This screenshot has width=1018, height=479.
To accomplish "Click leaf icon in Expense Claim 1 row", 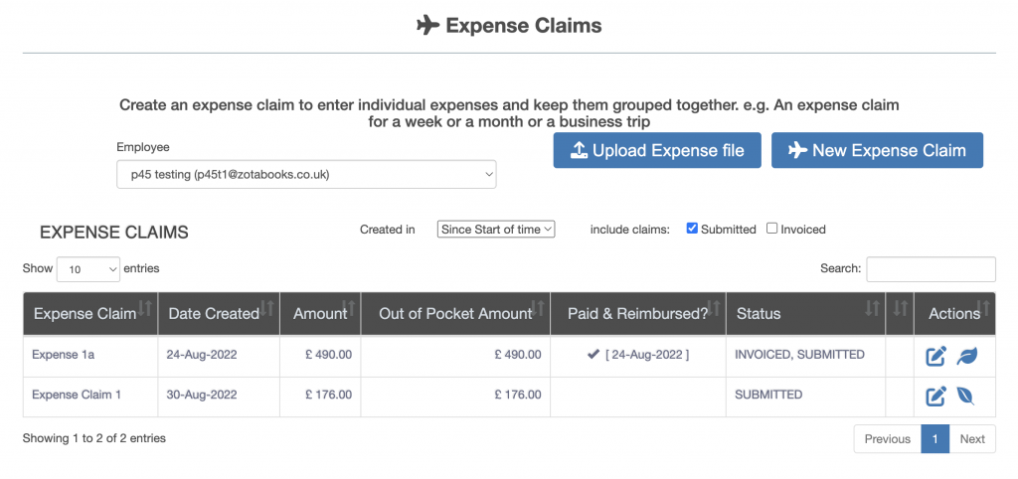I will (965, 397).
